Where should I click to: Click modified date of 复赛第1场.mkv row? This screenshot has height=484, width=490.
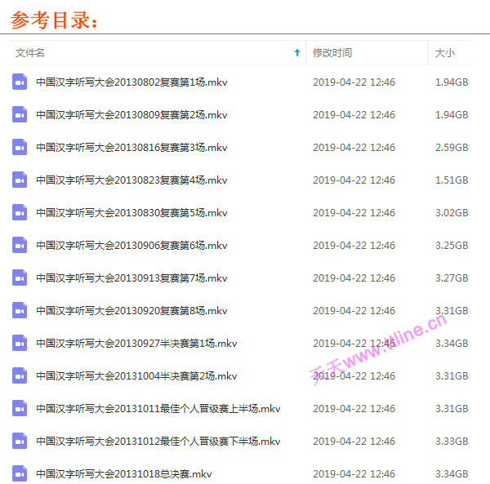tap(354, 82)
